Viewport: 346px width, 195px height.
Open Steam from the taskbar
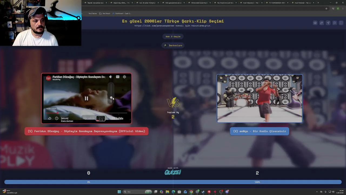[x=203, y=192]
